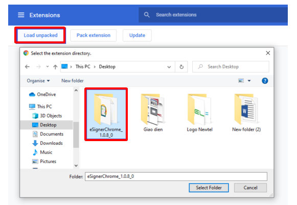
Task: Select OneDrive in the navigation pane
Action: pyautogui.click(x=42, y=95)
